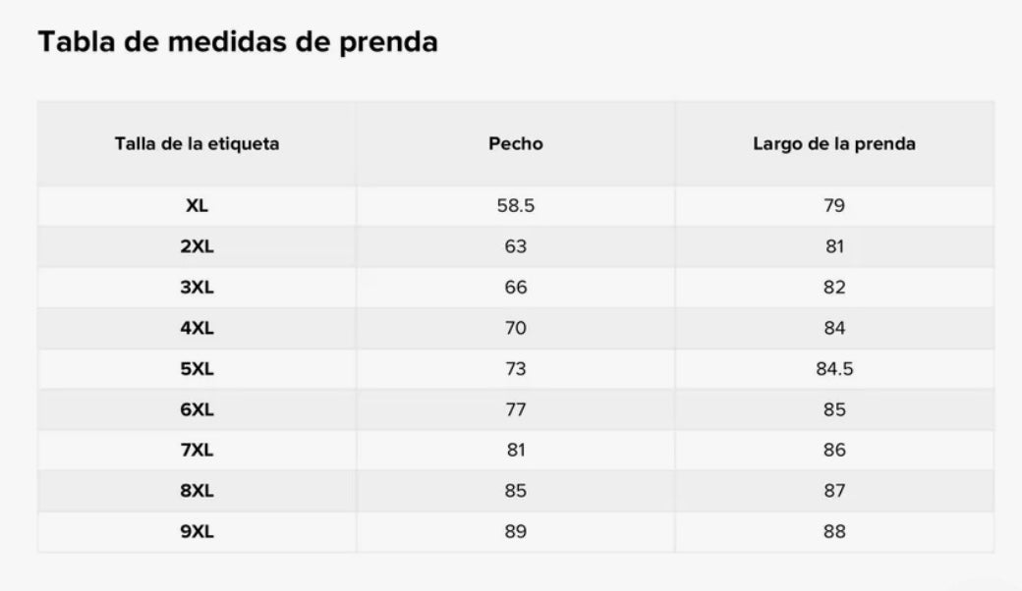The width and height of the screenshot is (1022, 591).
Task: Click the 8XL size label
Action: click(197, 491)
